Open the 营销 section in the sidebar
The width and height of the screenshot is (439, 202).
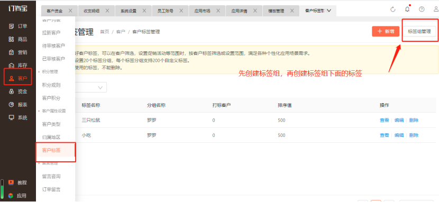[18, 52]
